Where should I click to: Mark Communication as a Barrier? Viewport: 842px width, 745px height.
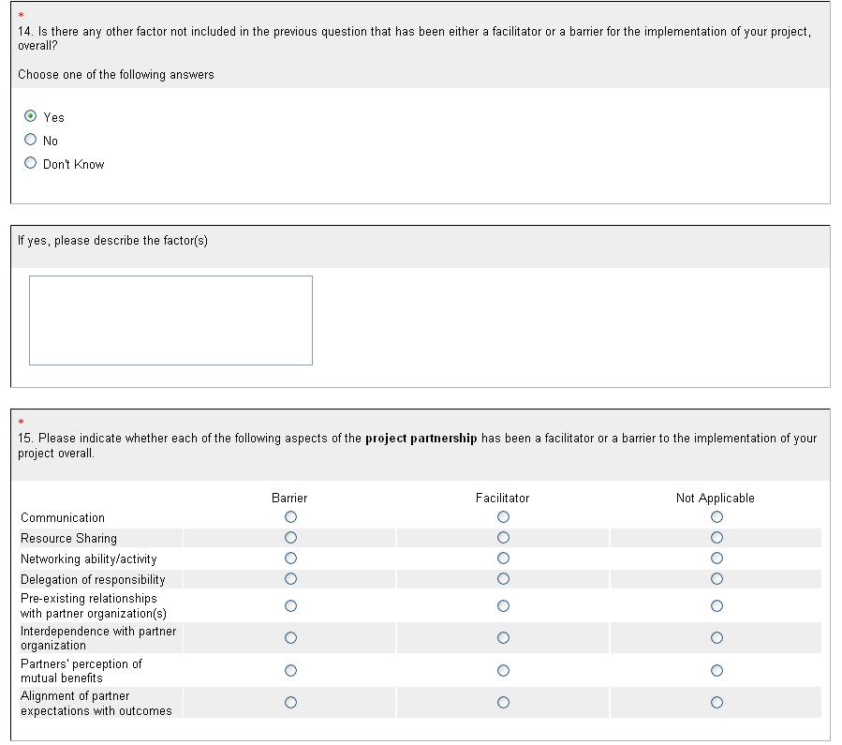(x=290, y=517)
